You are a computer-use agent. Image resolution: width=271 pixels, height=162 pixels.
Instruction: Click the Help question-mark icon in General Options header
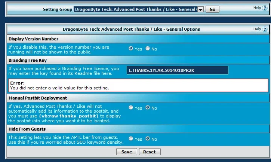[264, 29]
